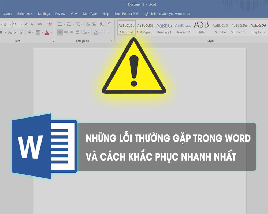The width and height of the screenshot is (268, 214).
Task: Toggle subscript formatting
Action: [x=16, y=32]
